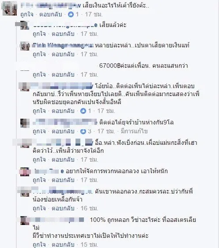Image resolution: width=219 pixels, height=248 pixels.
Task: Reply to ติดต่อได้ยุจร้า comment
Action: pyautogui.click(x=63, y=131)
